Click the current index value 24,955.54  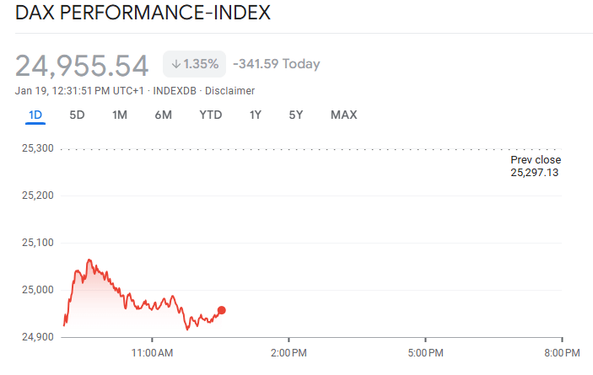point(82,65)
